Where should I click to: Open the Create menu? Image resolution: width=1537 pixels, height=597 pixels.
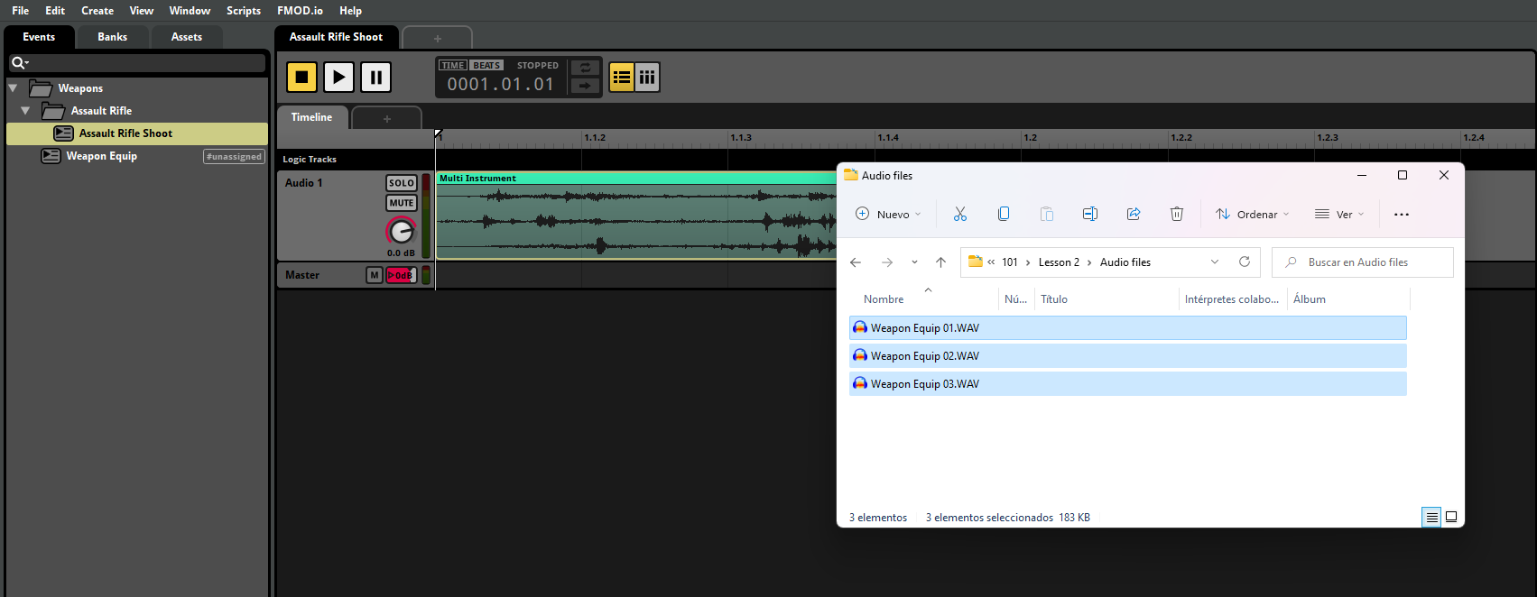click(x=97, y=11)
